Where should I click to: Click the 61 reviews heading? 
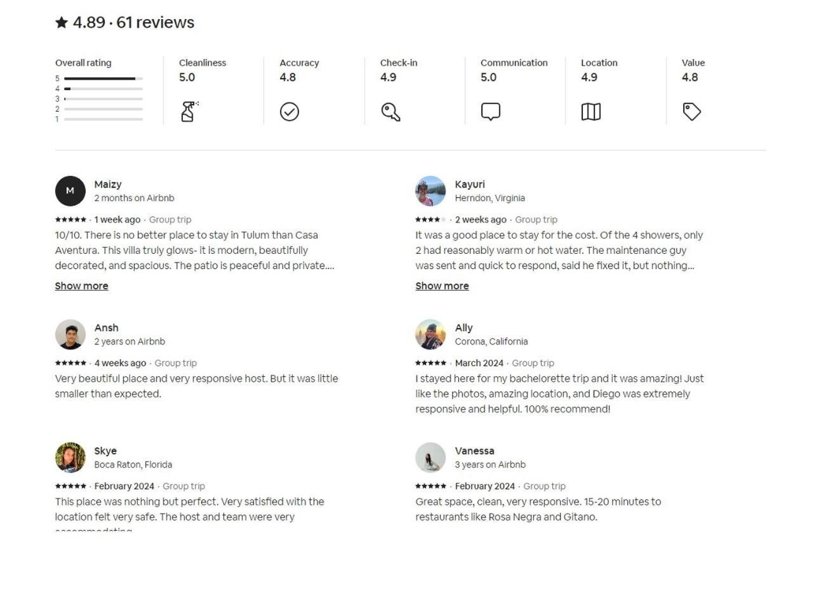point(155,23)
